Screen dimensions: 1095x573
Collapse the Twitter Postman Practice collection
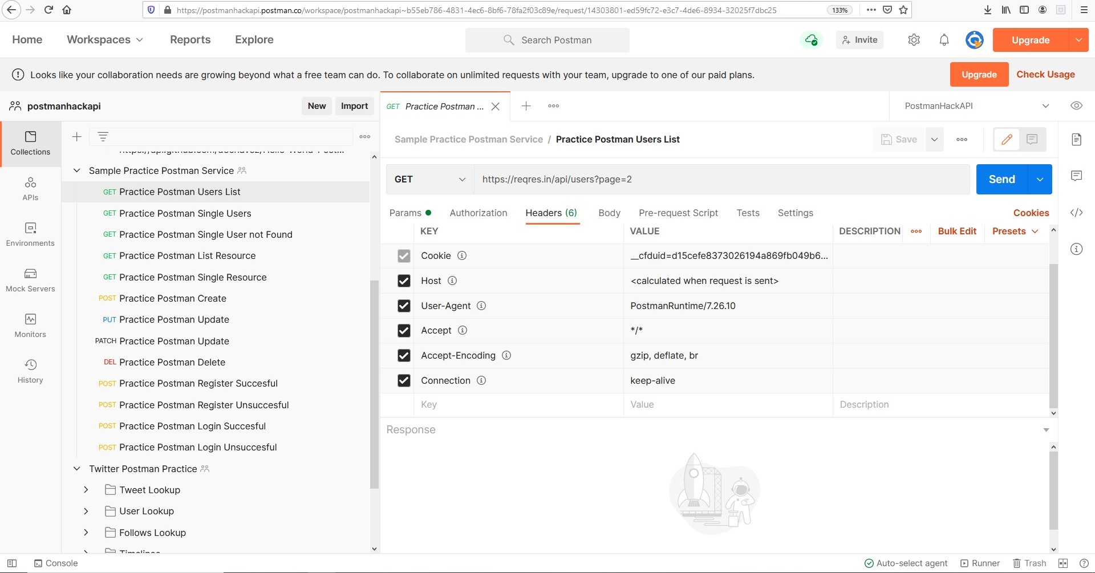[x=77, y=469]
